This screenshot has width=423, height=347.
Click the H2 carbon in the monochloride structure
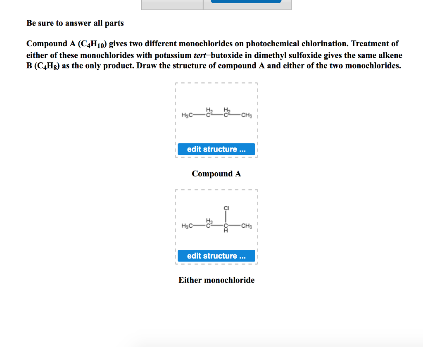[x=207, y=226]
